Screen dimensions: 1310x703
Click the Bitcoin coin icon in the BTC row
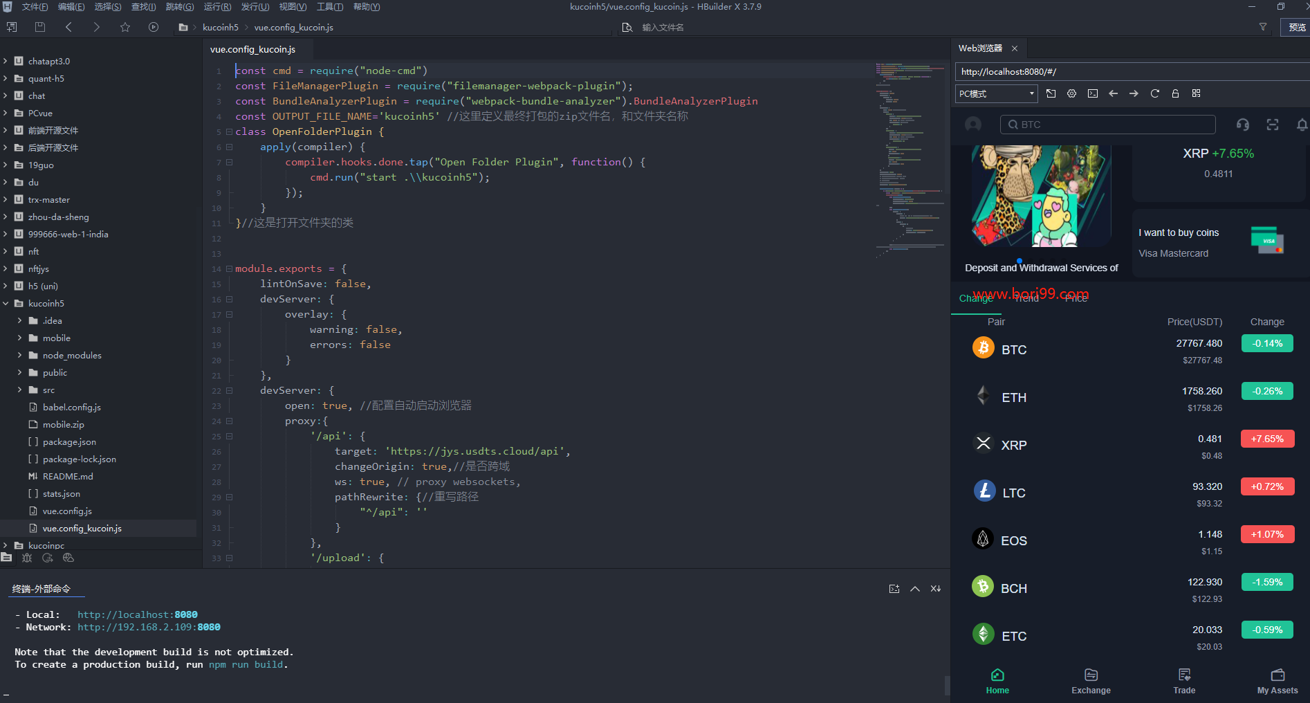pos(984,347)
